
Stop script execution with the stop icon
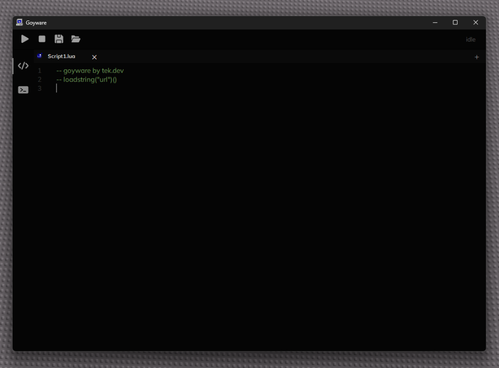tap(42, 39)
